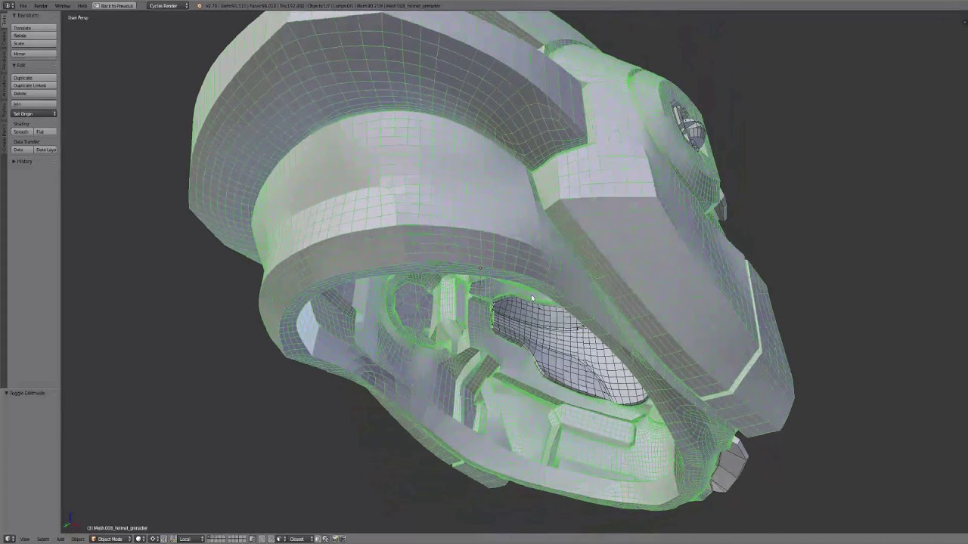Screen dimensions: 968x544
Task: Click the OpenGL render image icon
Action: pyautogui.click(x=336, y=539)
